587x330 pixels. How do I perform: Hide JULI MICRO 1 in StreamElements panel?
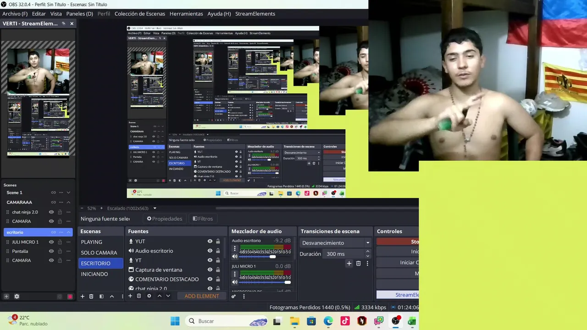(51, 242)
